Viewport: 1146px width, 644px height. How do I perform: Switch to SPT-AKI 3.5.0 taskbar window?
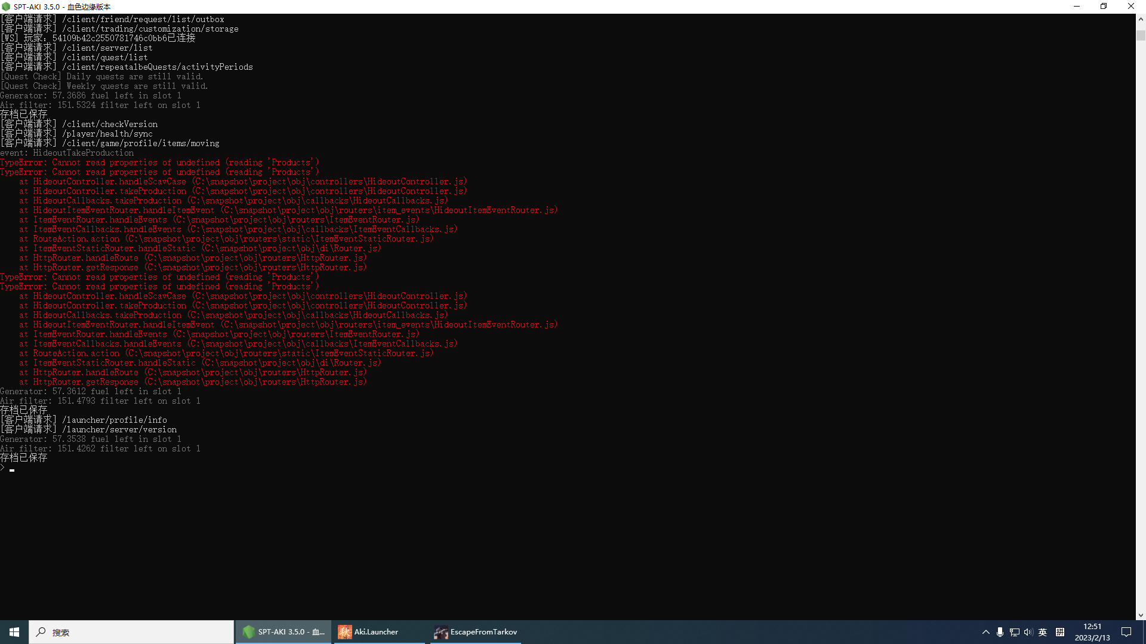(x=284, y=632)
